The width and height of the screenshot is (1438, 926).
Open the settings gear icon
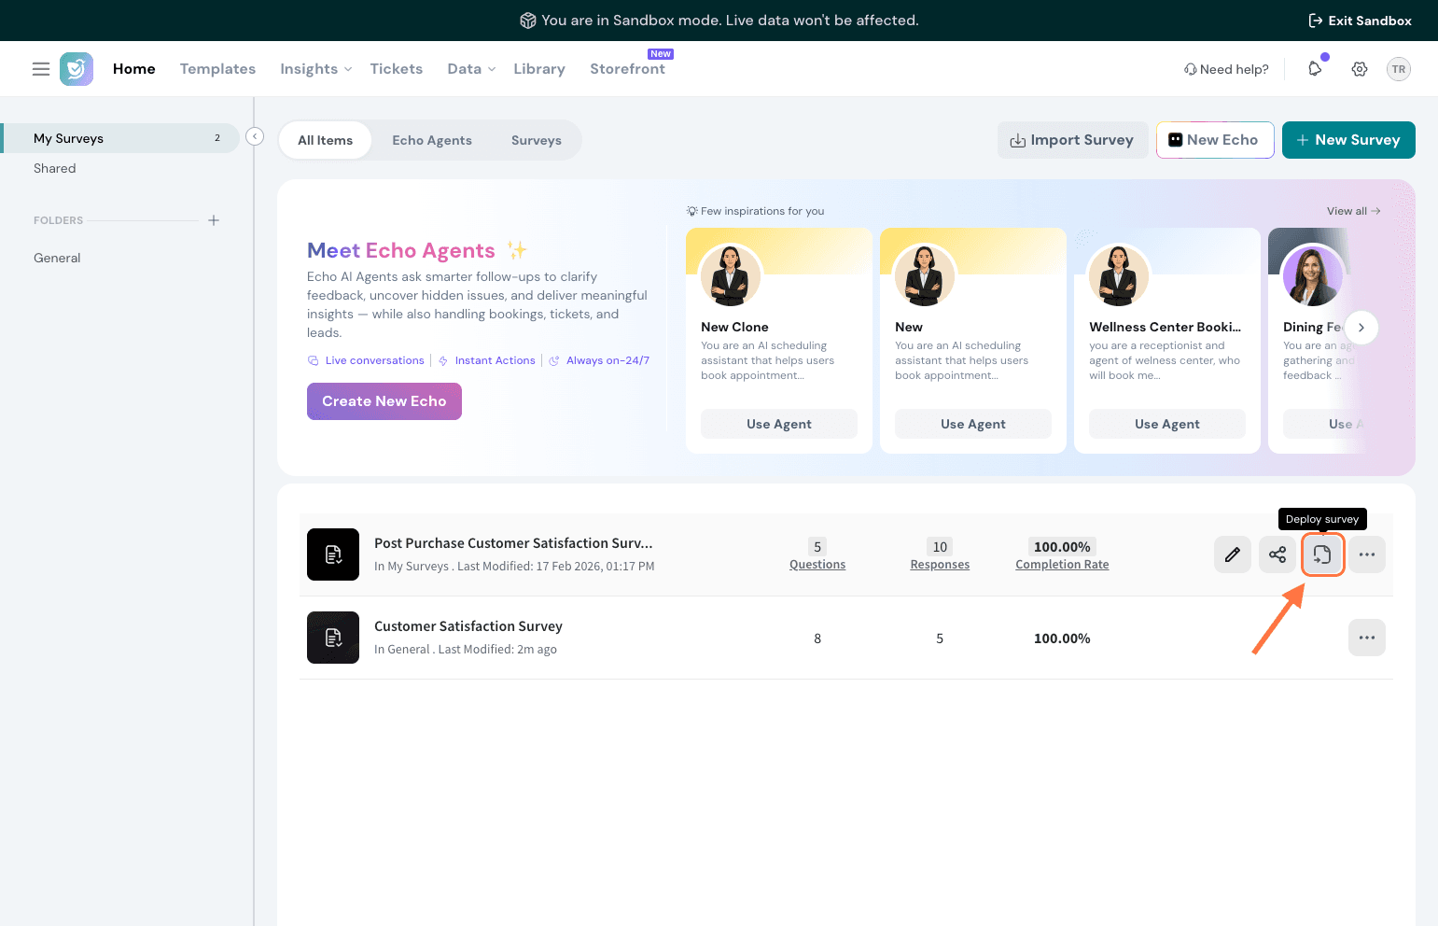click(1360, 69)
